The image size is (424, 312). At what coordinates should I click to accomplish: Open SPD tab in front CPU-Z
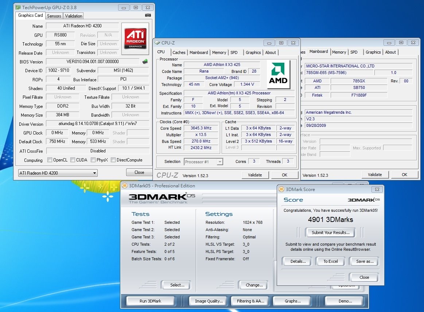pos(234,52)
